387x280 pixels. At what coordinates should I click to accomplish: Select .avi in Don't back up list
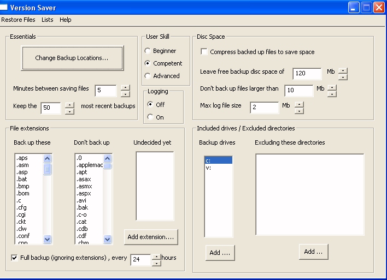[89, 201]
